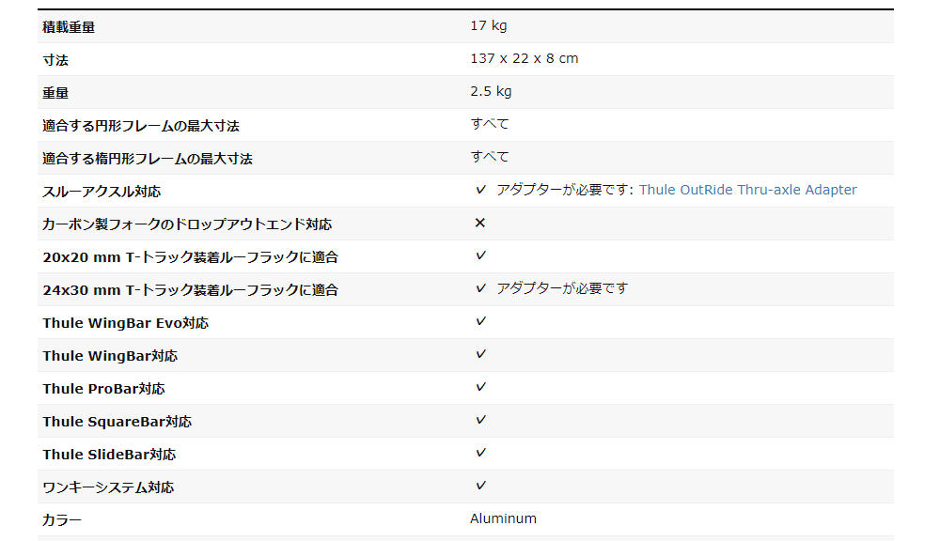Click the checkmark for 24x30 mm T-track
This screenshot has height=541, width=940.
coord(480,288)
